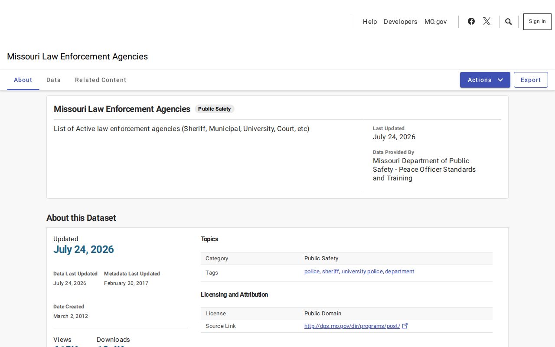Click the Downloads label
The image size is (555, 347).
tap(113, 340)
